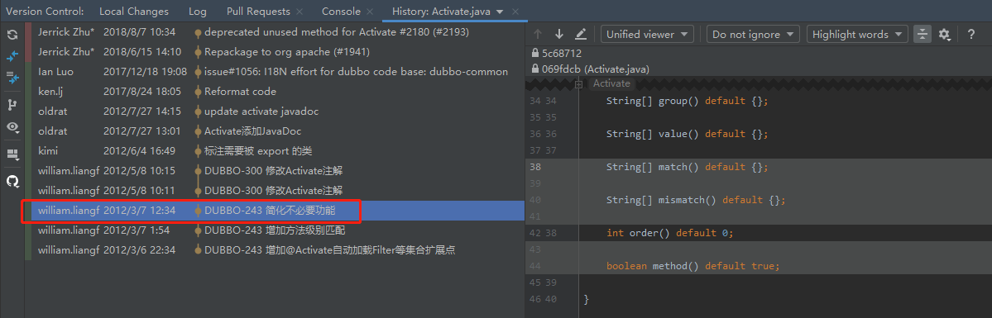The width and height of the screenshot is (992, 318).
Task: Select DUBBO-300 commit at 2012/5/8 10:11
Action: coord(275,190)
